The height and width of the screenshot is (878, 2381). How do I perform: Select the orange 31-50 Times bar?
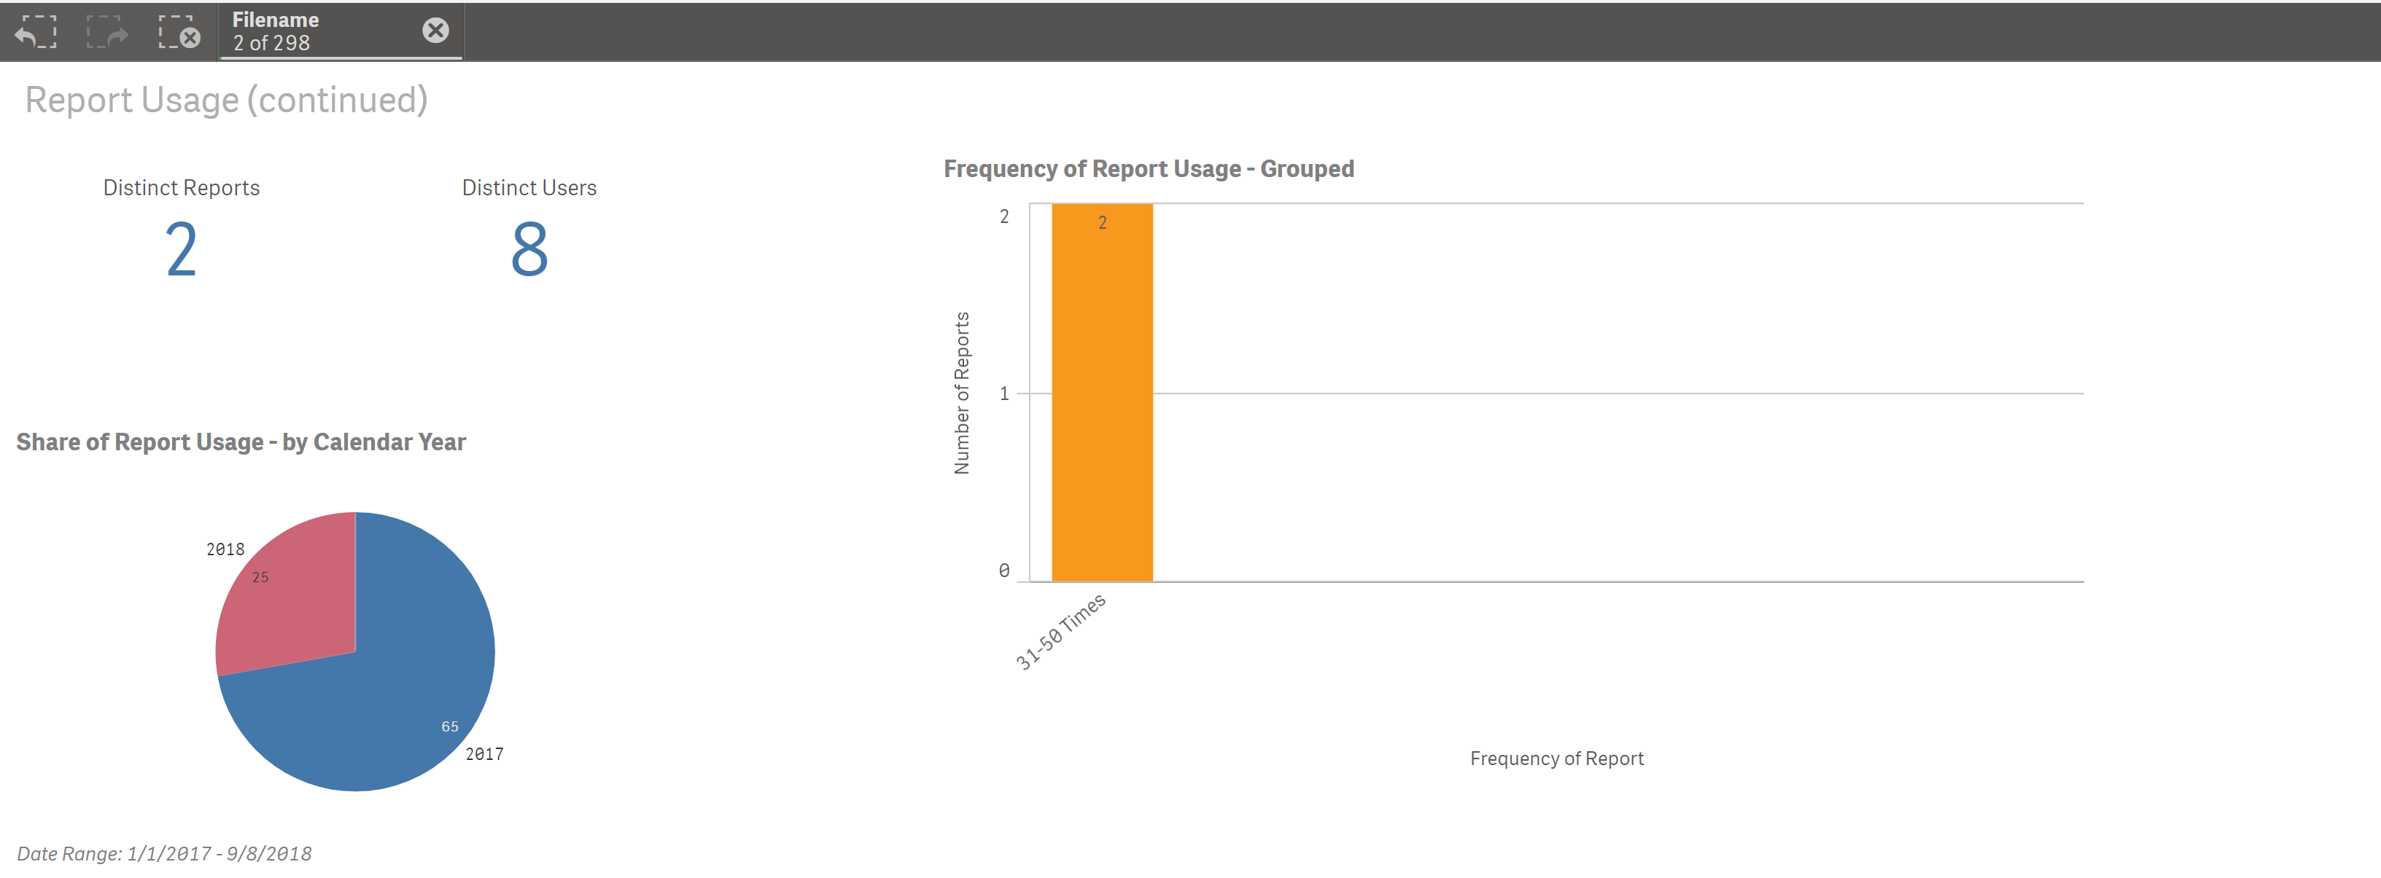pyautogui.click(x=1102, y=388)
